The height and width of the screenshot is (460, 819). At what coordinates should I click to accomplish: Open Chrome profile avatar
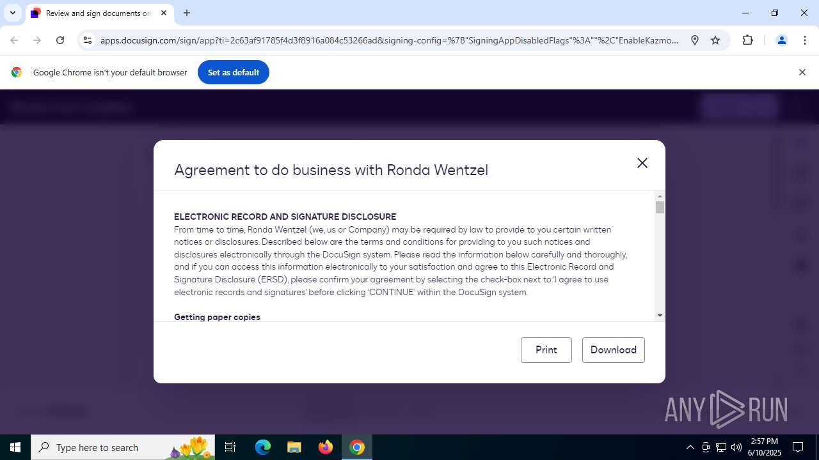coord(781,40)
